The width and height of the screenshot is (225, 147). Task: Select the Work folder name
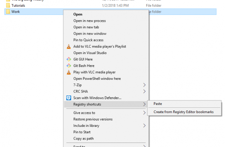(15, 12)
